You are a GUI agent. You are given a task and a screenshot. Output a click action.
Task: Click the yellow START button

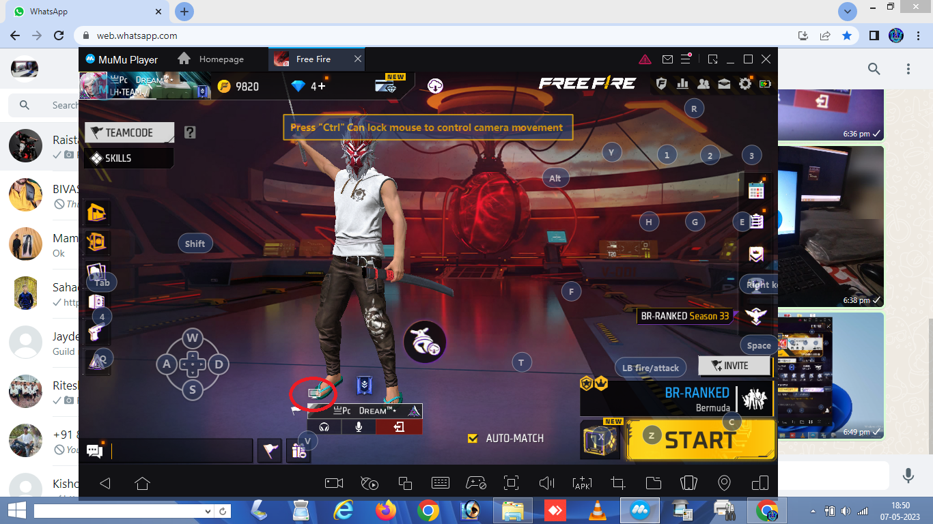click(x=701, y=439)
